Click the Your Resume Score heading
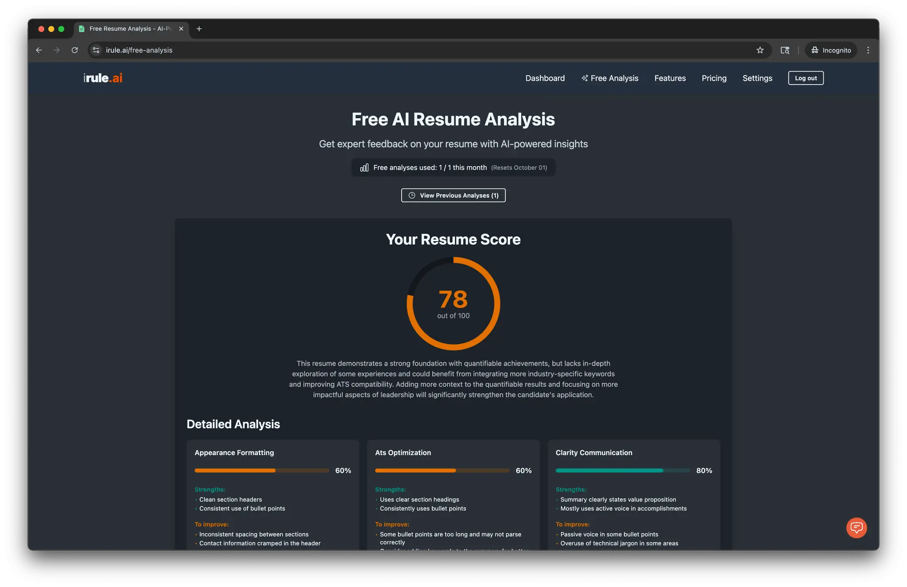This screenshot has width=907, height=587. pyautogui.click(x=453, y=239)
